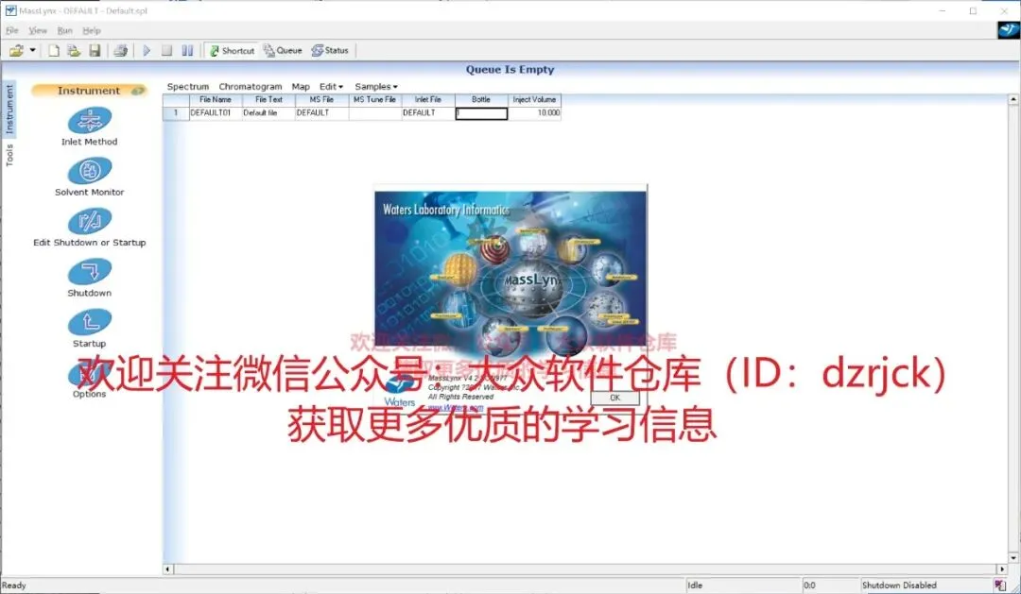Stop the acquisition
The image size is (1021, 594).
166,50
